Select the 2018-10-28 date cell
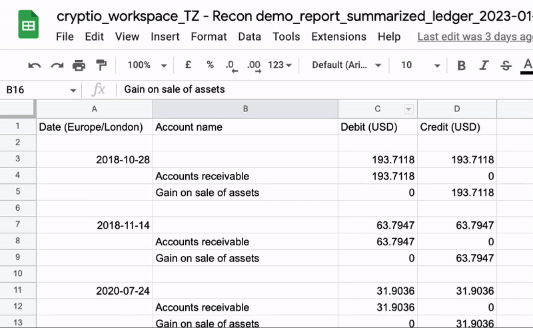This screenshot has height=328, width=533. tap(95, 159)
